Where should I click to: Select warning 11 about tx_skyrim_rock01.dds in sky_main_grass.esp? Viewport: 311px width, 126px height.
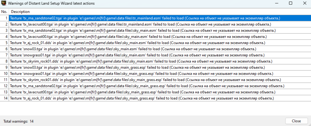tap(143, 80)
